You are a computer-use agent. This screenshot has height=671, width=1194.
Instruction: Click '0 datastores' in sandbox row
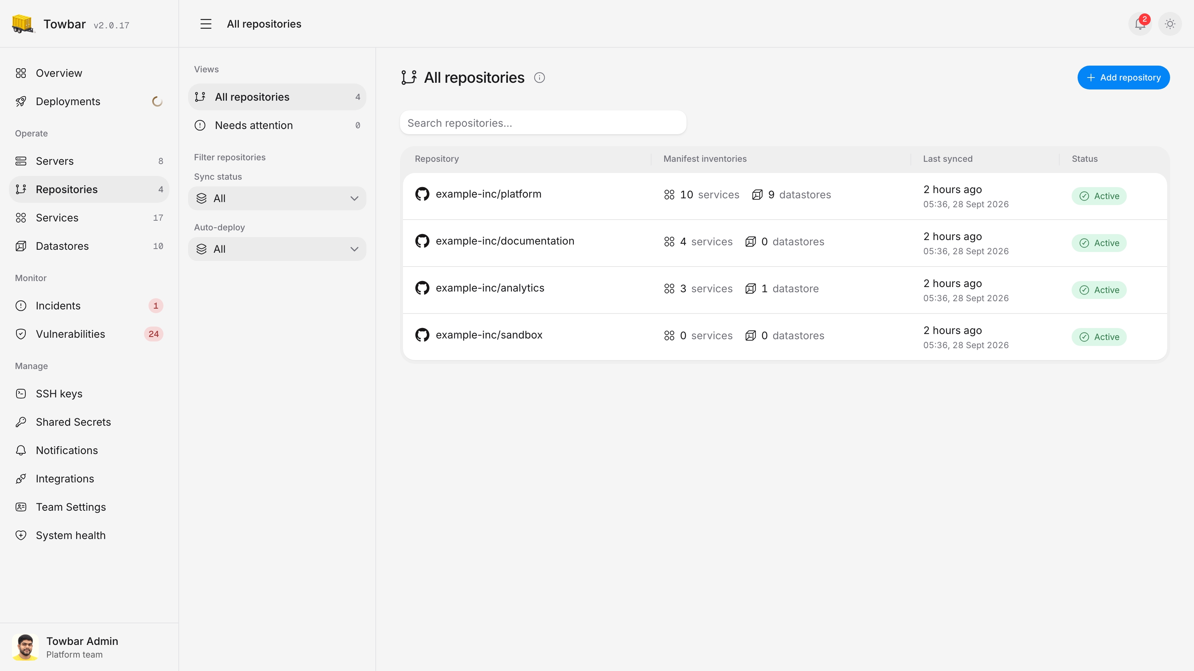(x=785, y=336)
